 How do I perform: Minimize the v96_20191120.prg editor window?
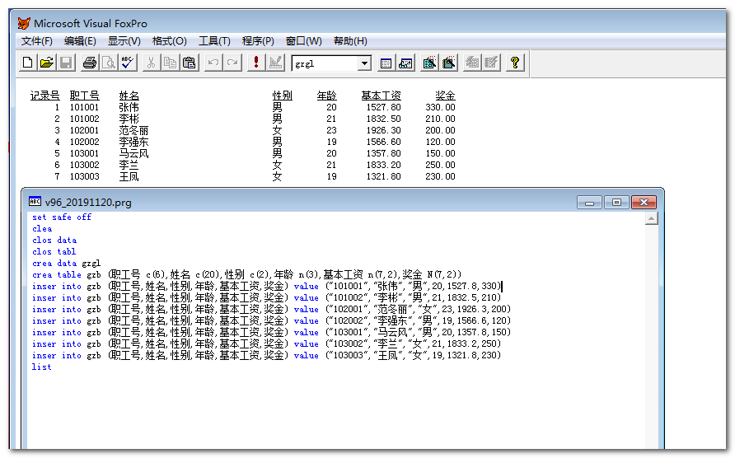589,203
